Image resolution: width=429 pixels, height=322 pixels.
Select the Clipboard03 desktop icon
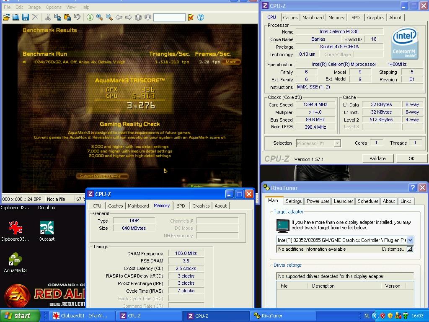(x=15, y=231)
